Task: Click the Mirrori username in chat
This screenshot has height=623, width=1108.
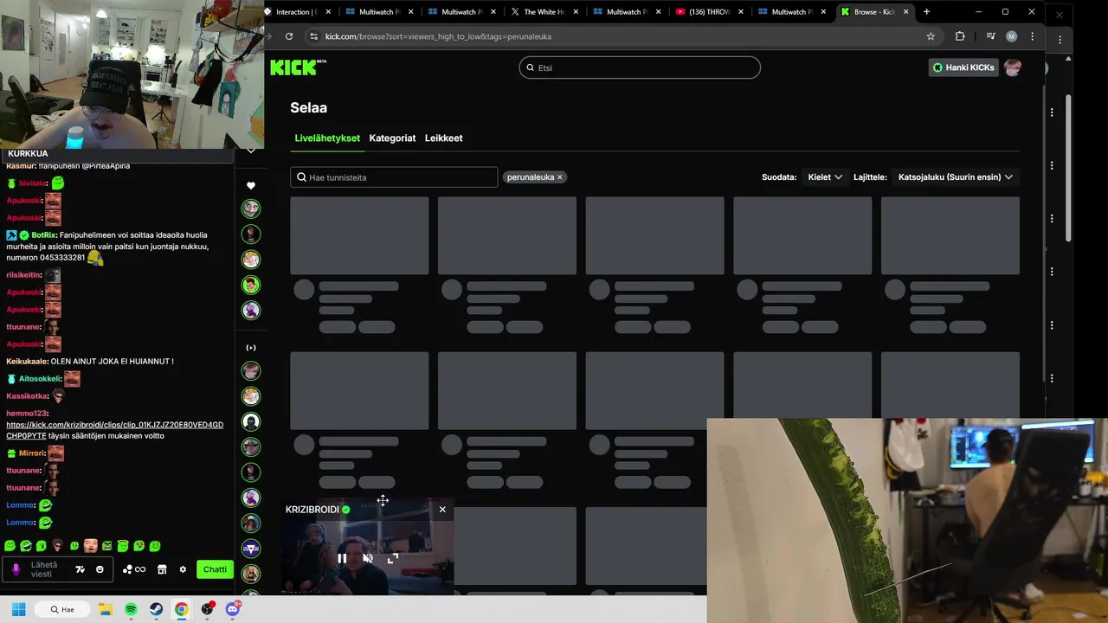Action: click(x=32, y=453)
